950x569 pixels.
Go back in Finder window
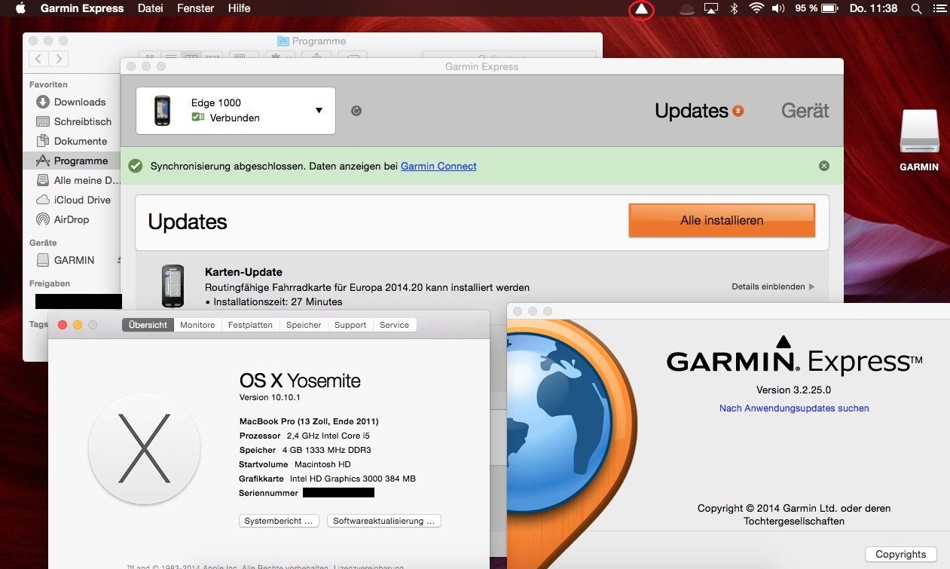pos(39,59)
